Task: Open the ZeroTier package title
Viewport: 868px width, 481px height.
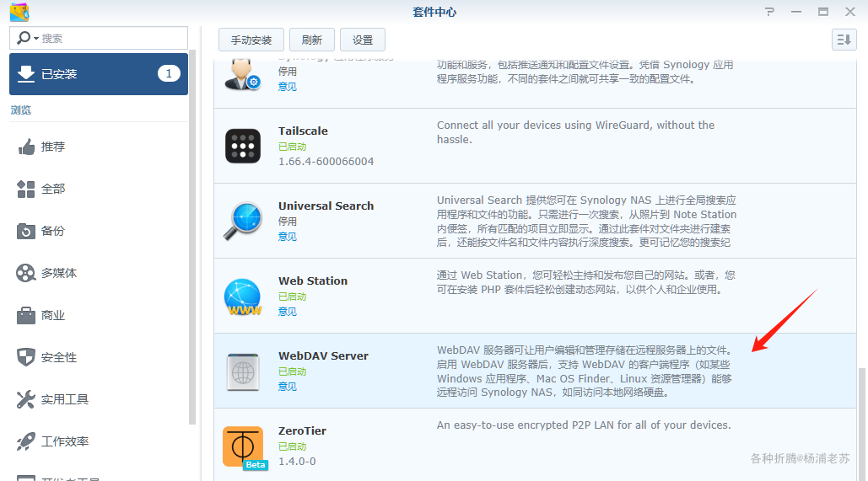Action: pyautogui.click(x=302, y=430)
